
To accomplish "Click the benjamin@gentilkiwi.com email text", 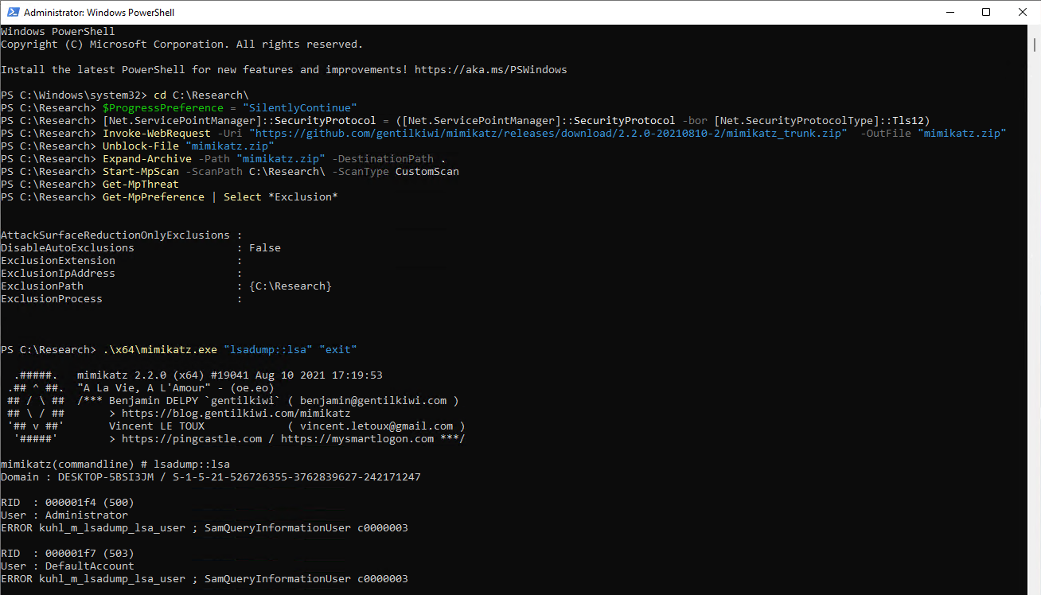I will coord(373,401).
